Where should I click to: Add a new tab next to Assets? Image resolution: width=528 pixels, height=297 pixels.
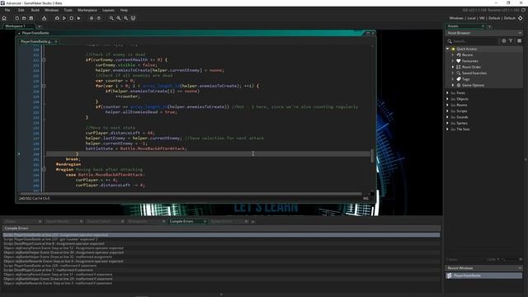(x=489, y=26)
